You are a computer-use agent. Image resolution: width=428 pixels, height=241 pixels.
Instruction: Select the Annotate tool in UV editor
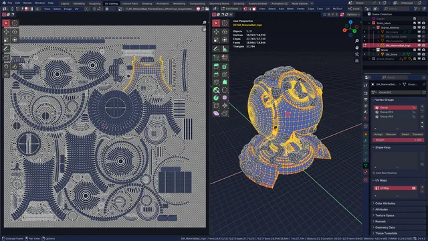point(6,49)
